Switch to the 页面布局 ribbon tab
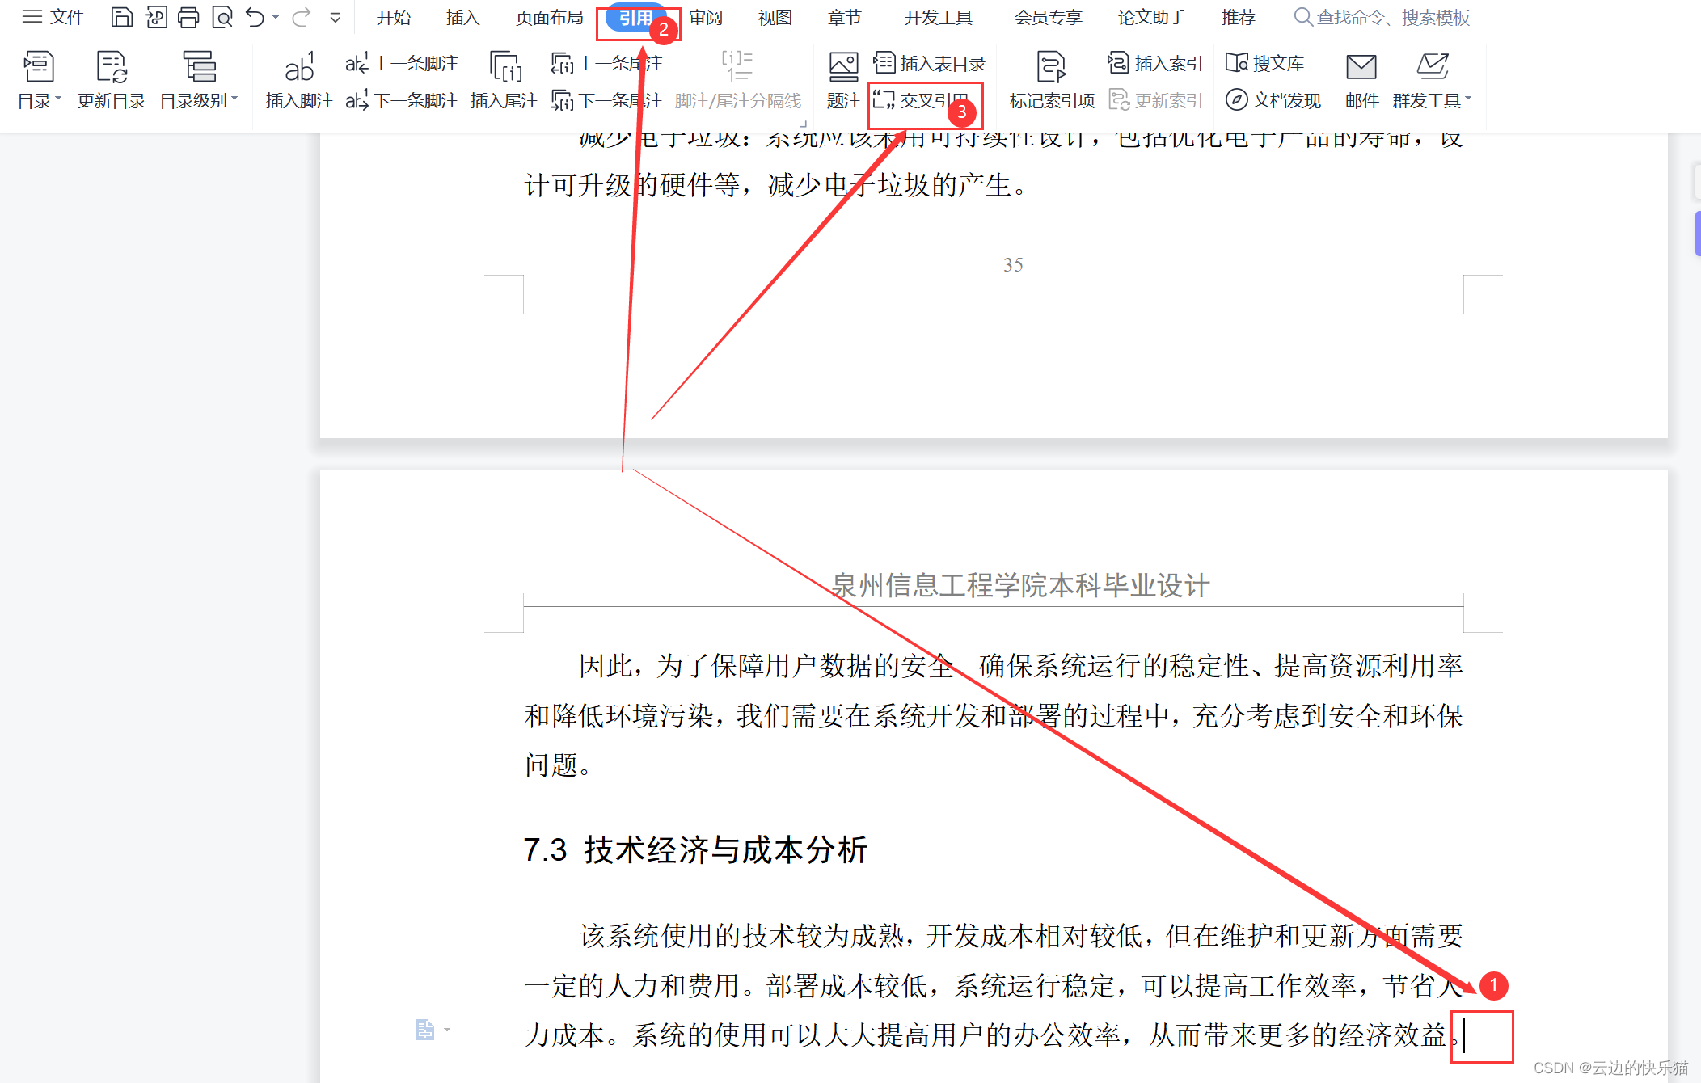The height and width of the screenshot is (1083, 1701). coord(549,17)
